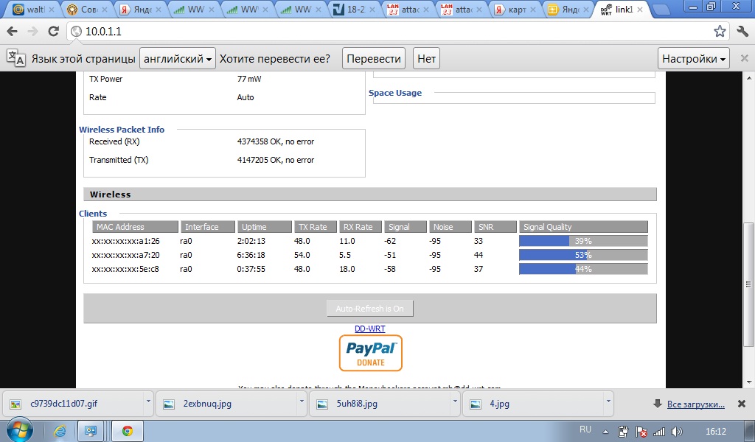Open Все загрузки all downloads link
The height and width of the screenshot is (442, 755).
pos(696,404)
